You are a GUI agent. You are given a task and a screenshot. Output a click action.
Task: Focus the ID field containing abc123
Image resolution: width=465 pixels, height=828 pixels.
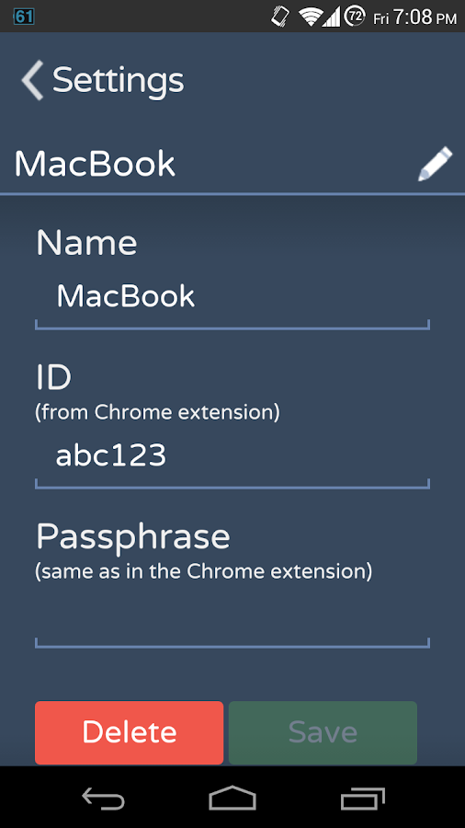pyautogui.click(x=232, y=457)
